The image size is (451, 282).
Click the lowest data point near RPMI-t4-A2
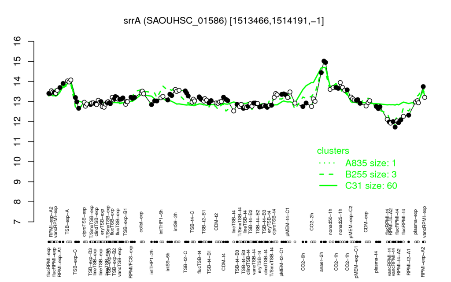tap(395, 127)
